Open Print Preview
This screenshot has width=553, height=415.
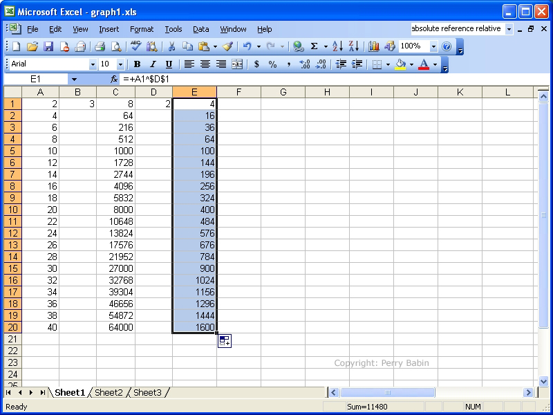click(116, 46)
